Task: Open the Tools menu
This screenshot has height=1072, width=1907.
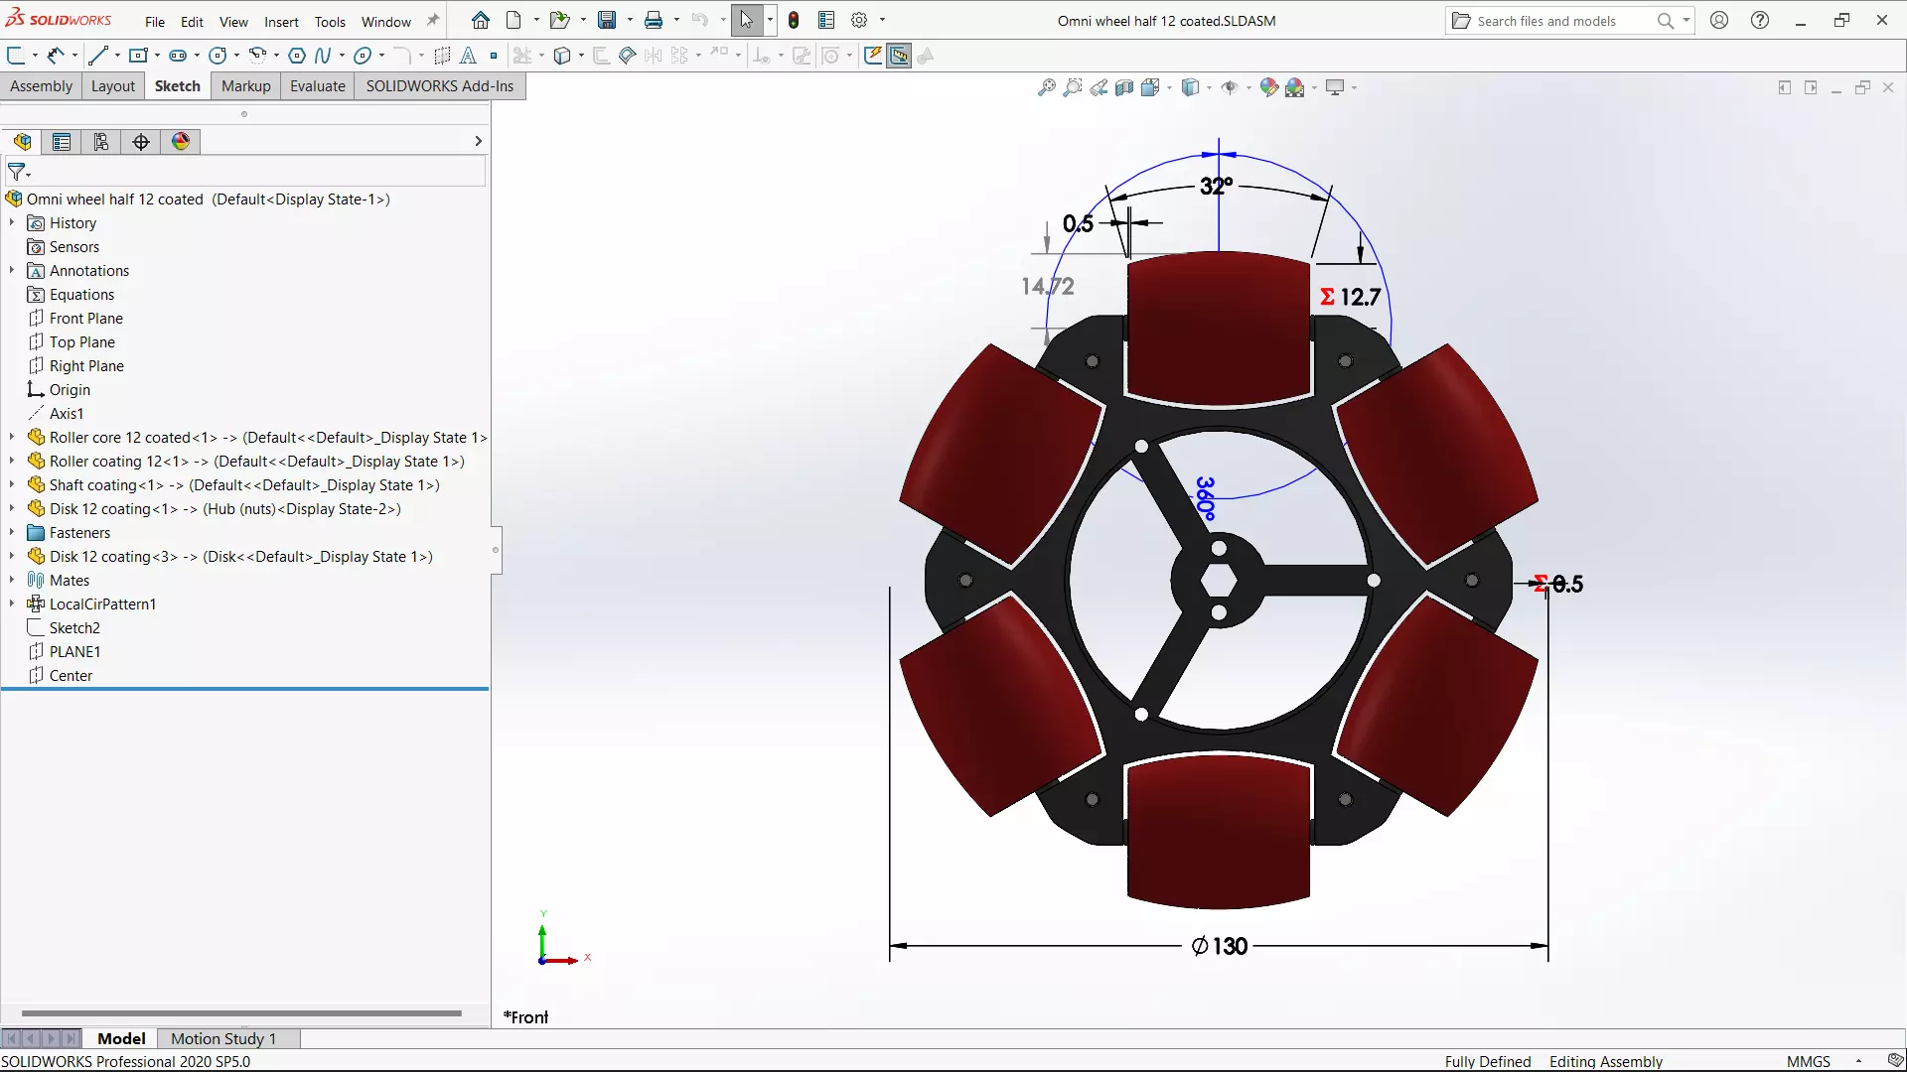Action: point(330,22)
